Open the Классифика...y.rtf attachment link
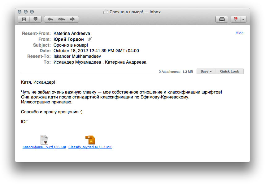This screenshot has height=184, width=265. [44, 147]
